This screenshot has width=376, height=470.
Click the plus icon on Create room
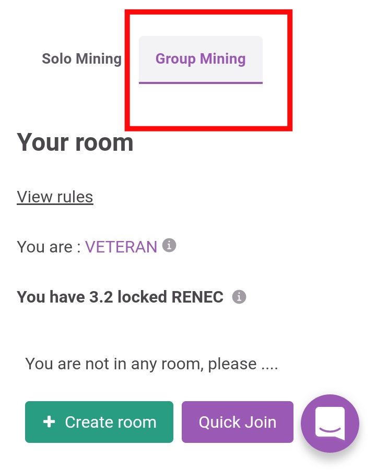(49, 421)
